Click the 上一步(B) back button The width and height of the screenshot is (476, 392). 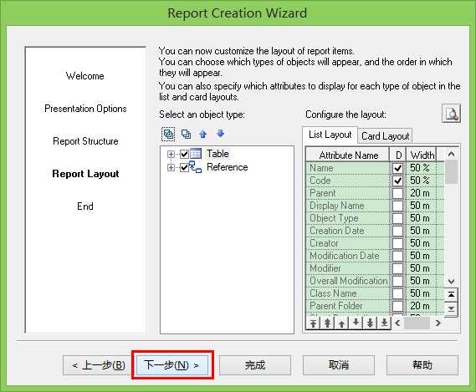(x=98, y=365)
